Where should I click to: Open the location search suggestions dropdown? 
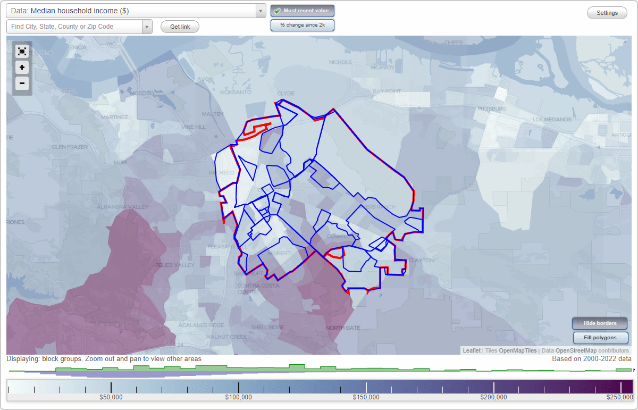tap(147, 26)
